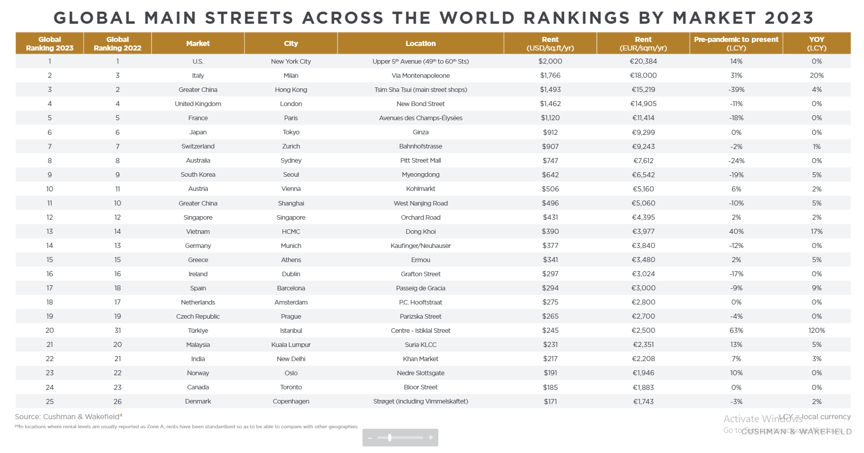This screenshot has height=453, width=864.
Task: Click the 120% YOY value
Action: point(816,331)
